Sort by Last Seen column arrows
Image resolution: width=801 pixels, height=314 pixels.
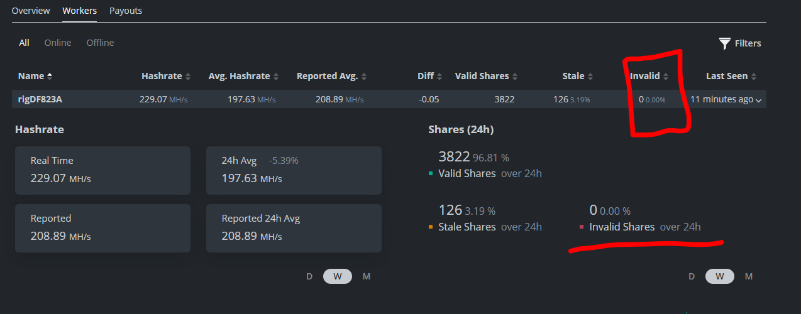(x=754, y=76)
